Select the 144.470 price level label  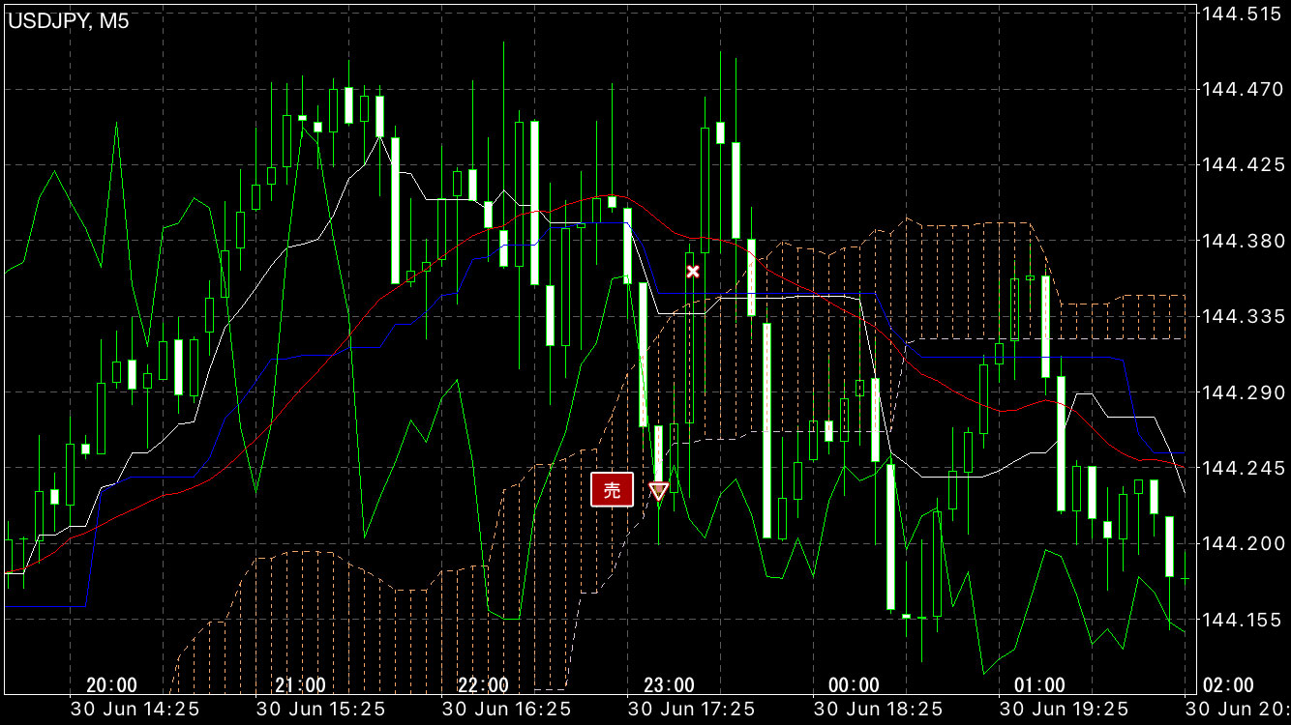pos(1241,89)
